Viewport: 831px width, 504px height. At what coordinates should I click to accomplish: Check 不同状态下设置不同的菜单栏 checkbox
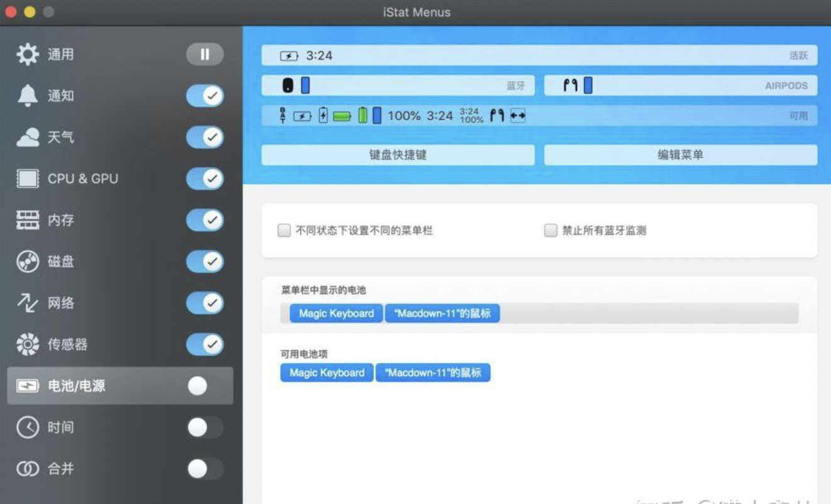pos(283,231)
